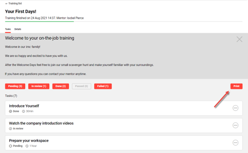This screenshot has height=153, width=248.
Task: Click the back arrow to Training list
Action: click(6, 3)
